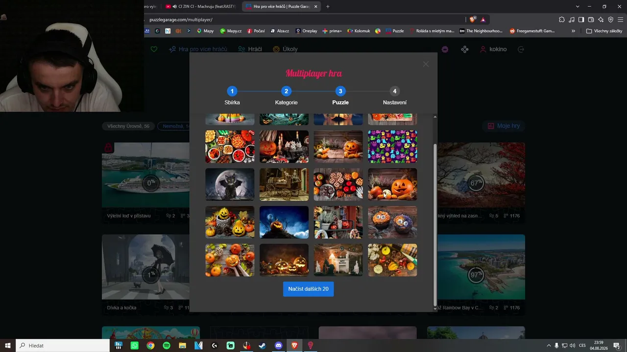This screenshot has width=627, height=352.
Task: Open the prima+ bookmark
Action: click(x=332, y=31)
